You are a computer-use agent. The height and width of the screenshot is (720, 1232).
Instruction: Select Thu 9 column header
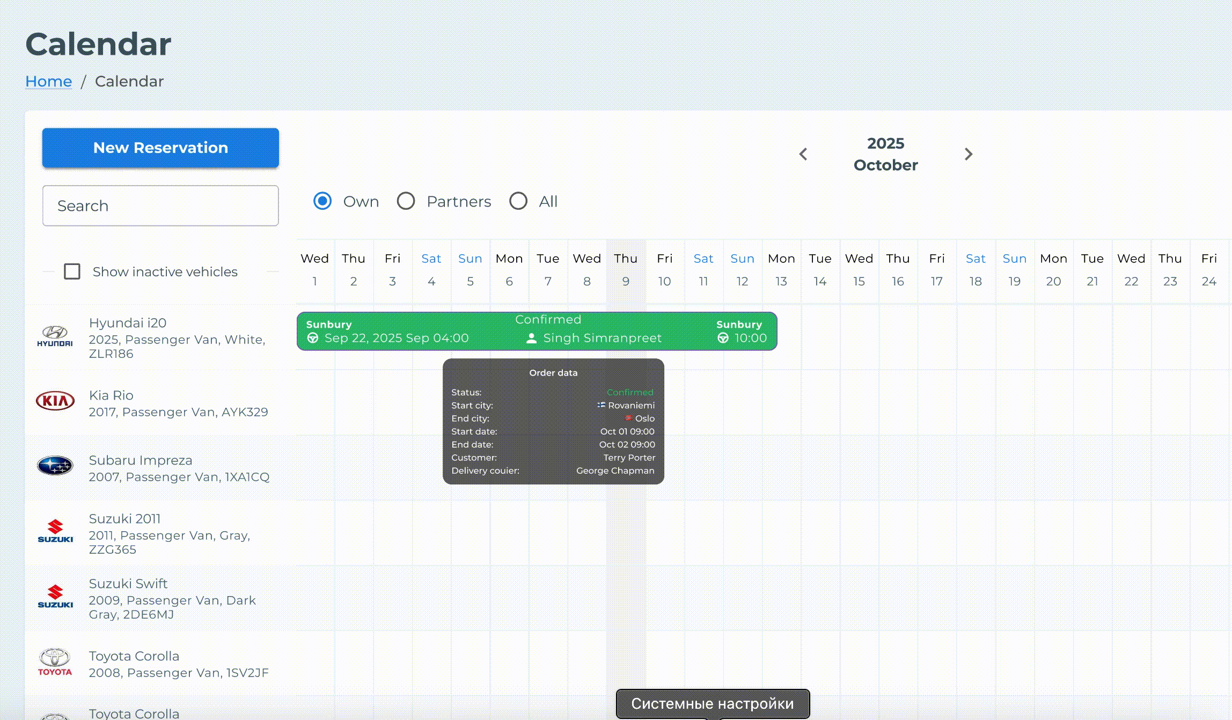[626, 269]
